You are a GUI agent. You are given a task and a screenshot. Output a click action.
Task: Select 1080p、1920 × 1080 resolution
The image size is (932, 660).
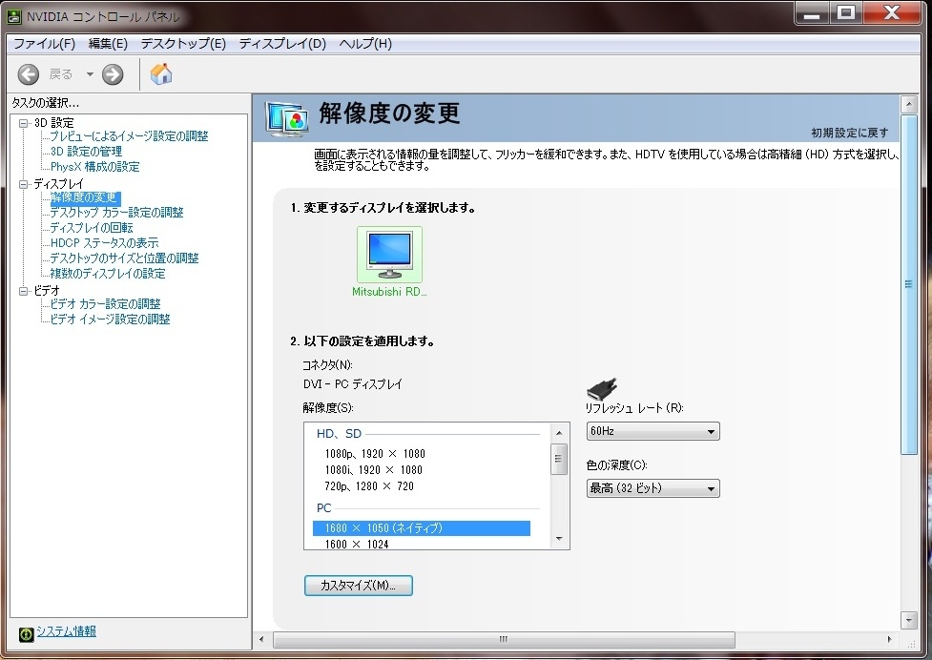click(x=375, y=454)
